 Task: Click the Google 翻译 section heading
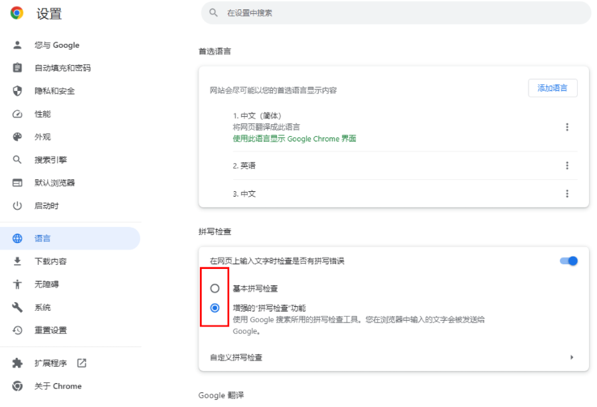point(221,396)
